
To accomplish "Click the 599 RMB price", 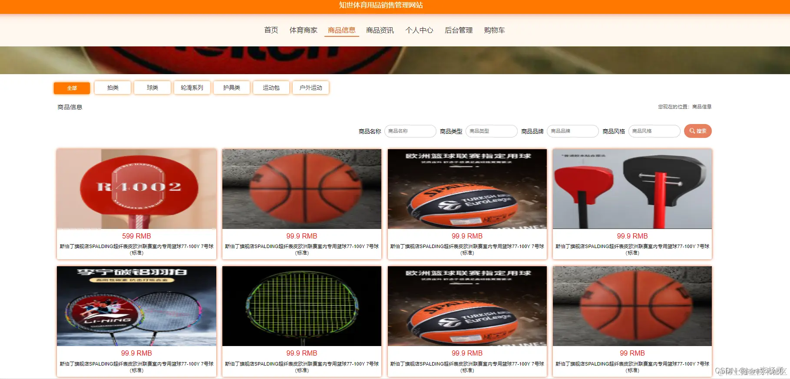I will coord(136,236).
